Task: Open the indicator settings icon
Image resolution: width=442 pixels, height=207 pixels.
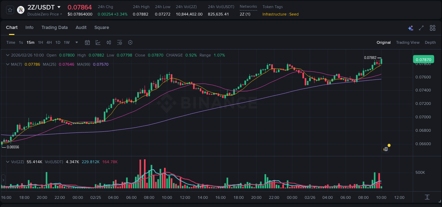Action: 120,42
